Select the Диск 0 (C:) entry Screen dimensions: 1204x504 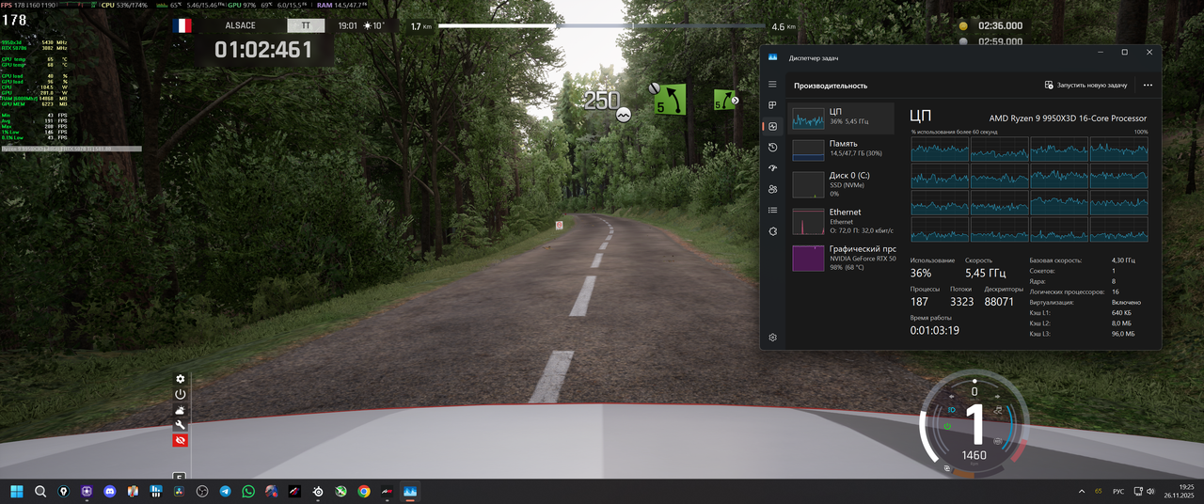[x=841, y=183]
